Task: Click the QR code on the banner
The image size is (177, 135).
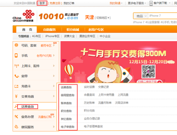Action: point(149,72)
